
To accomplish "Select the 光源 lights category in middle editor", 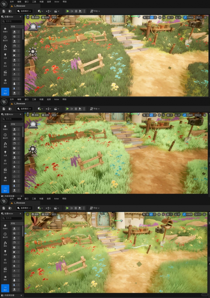I will coord(5,154).
